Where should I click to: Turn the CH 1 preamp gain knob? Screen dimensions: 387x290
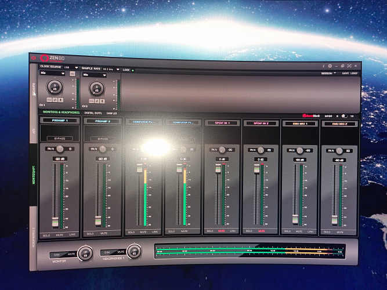pos(55,88)
